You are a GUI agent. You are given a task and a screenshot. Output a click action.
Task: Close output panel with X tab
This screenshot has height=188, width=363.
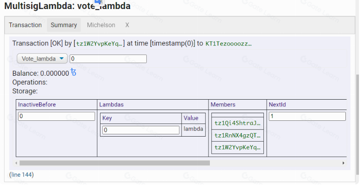point(127,25)
